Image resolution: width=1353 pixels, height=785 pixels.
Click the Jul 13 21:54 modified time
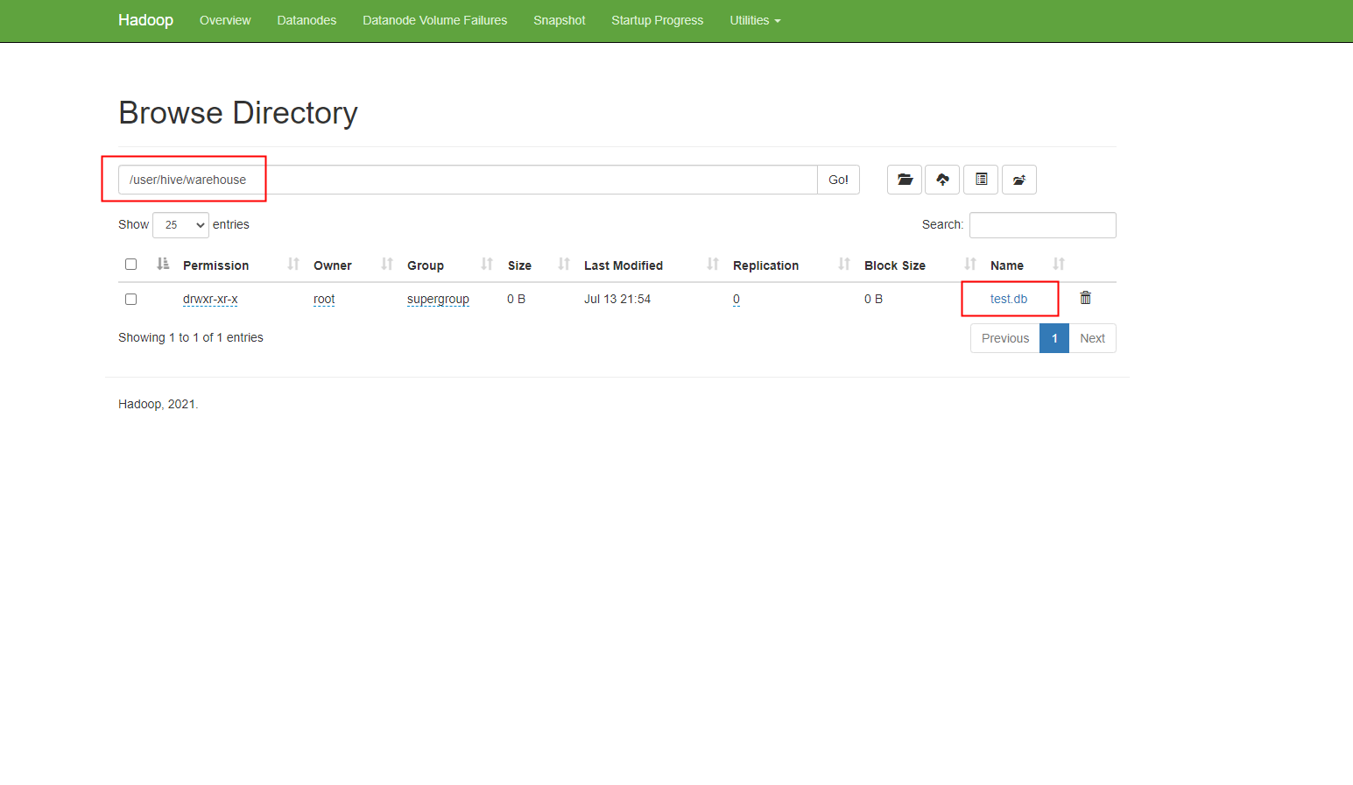[617, 299]
